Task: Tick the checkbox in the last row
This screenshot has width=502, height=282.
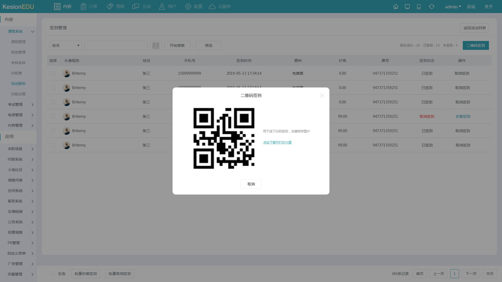Action: click(x=53, y=145)
